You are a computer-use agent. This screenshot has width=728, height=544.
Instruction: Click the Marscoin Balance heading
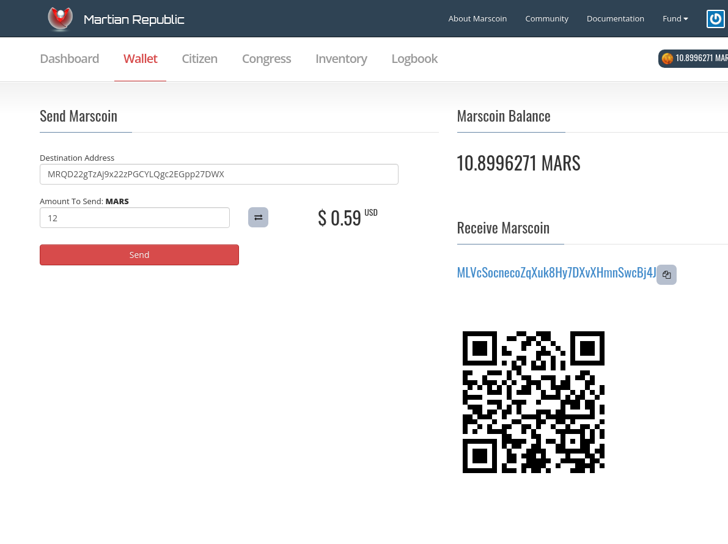coord(504,116)
